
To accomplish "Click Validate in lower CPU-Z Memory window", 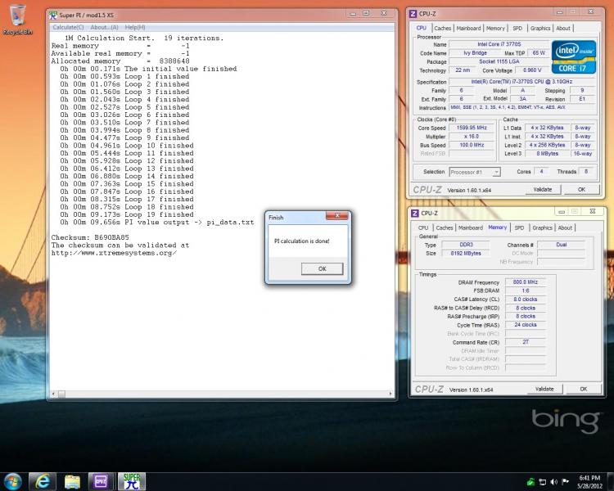I will 544,390.
